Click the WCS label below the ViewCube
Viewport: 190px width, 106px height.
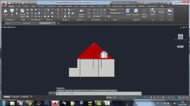pos(180,47)
